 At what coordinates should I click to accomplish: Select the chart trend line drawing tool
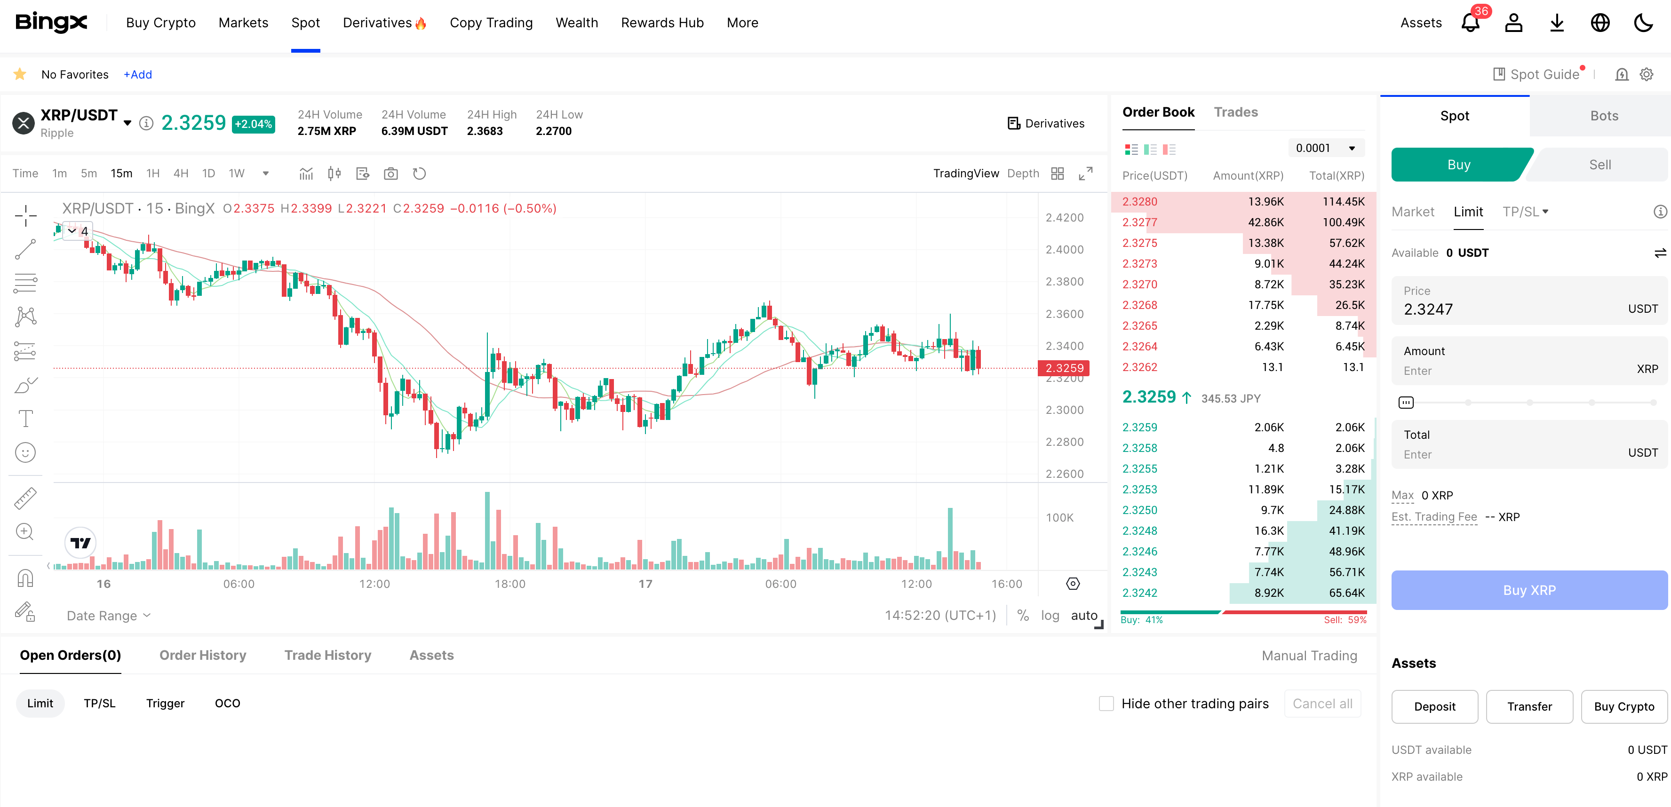click(x=25, y=249)
